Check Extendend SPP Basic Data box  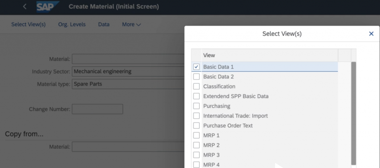tap(196, 96)
